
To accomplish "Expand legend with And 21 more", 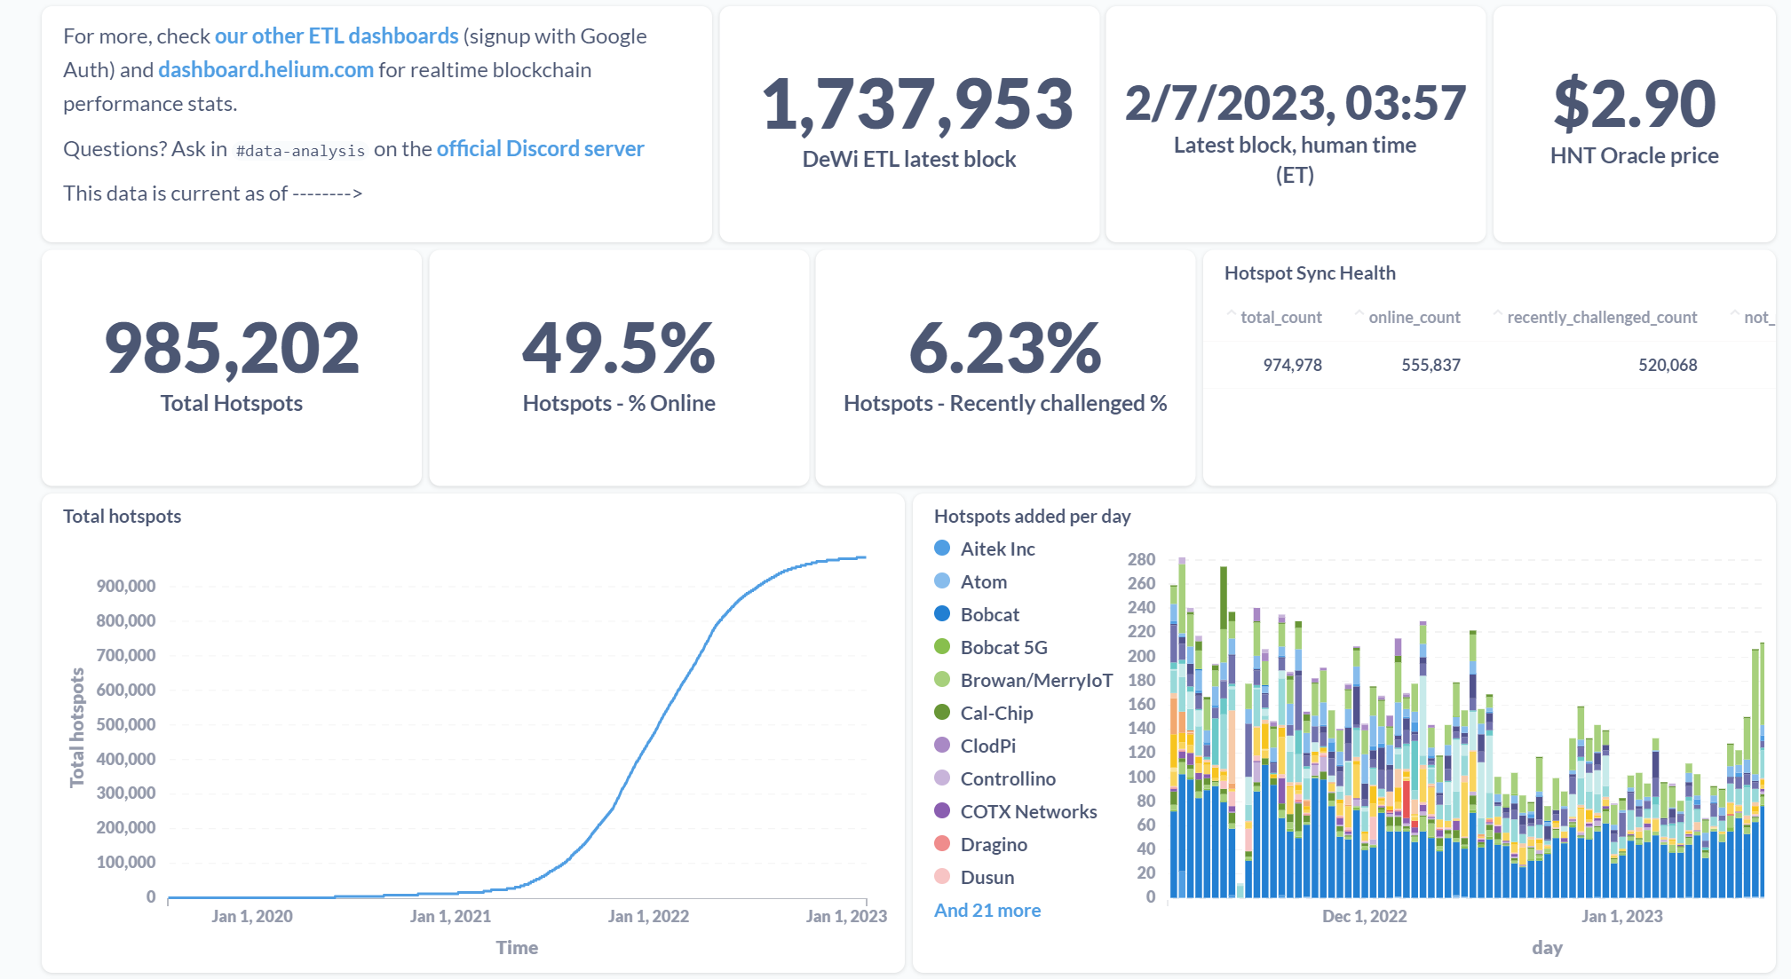I will click(x=987, y=910).
